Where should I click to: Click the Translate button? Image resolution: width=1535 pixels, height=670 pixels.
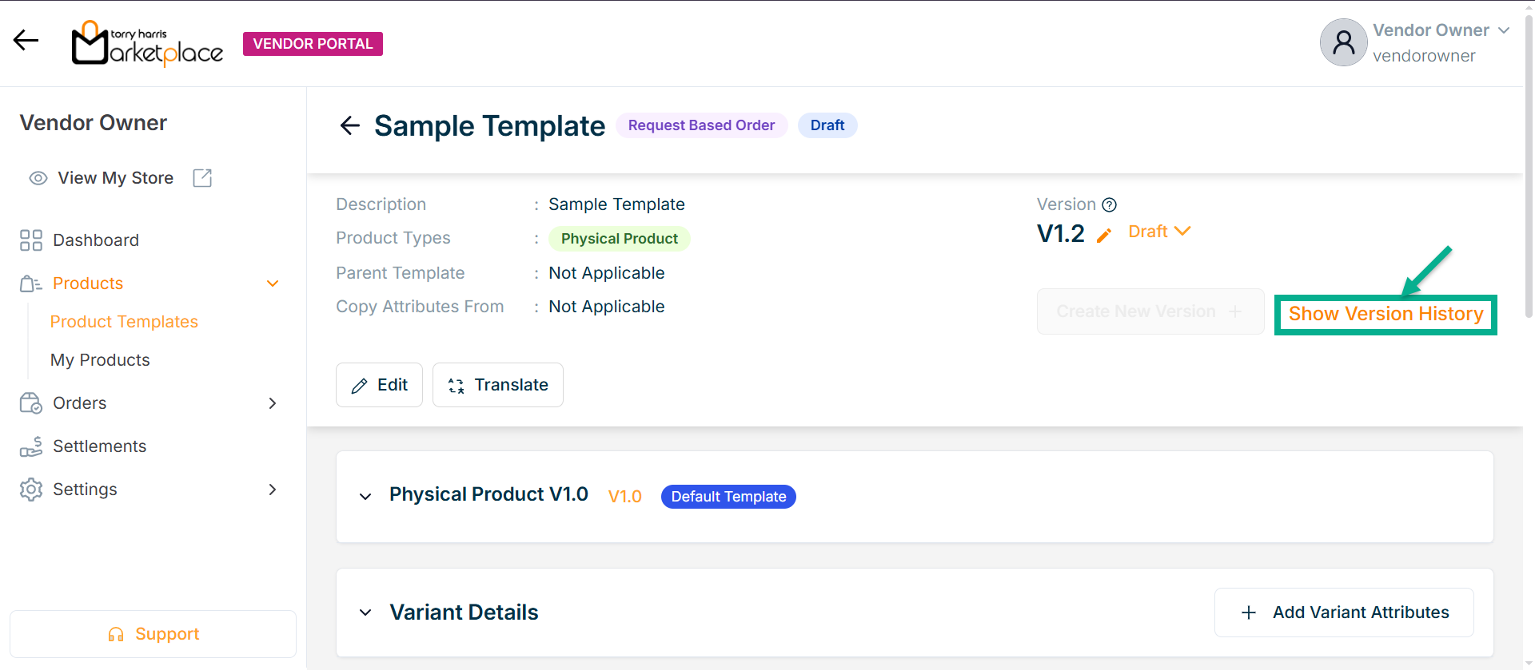497,385
